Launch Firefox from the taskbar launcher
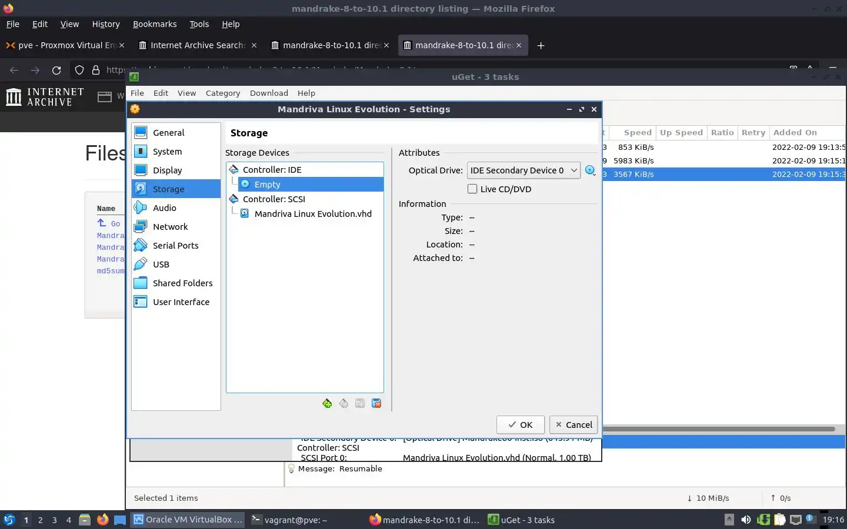Viewport: 847px width, 529px height. point(102,520)
